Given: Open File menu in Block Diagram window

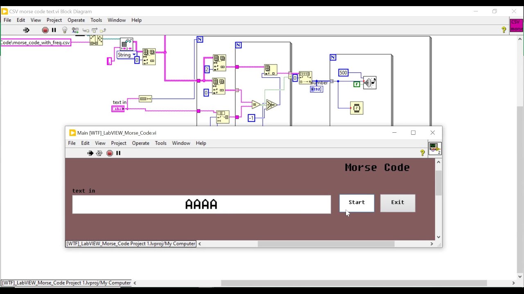Looking at the screenshot, I should pyautogui.click(x=7, y=20).
